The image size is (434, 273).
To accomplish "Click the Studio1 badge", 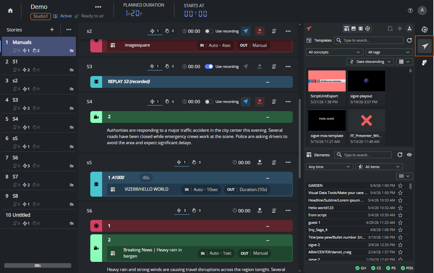I will coord(41,16).
